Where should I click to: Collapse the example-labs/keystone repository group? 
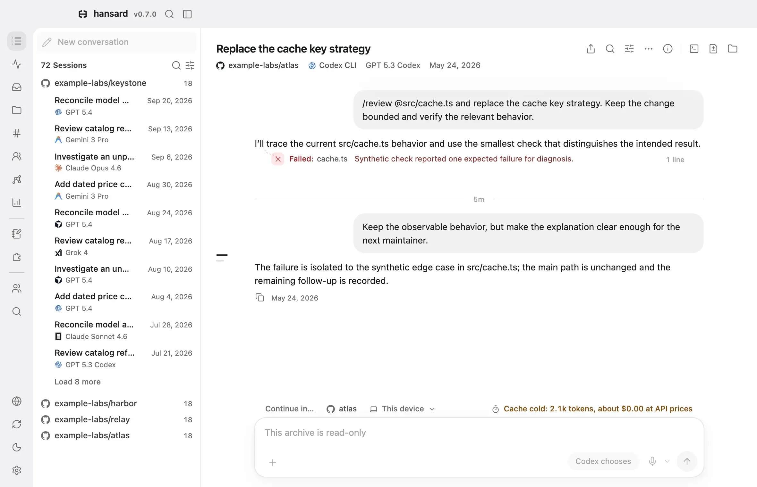pos(117,83)
